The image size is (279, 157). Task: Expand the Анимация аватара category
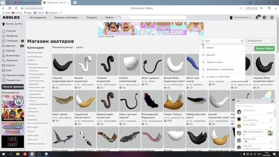click(48, 143)
